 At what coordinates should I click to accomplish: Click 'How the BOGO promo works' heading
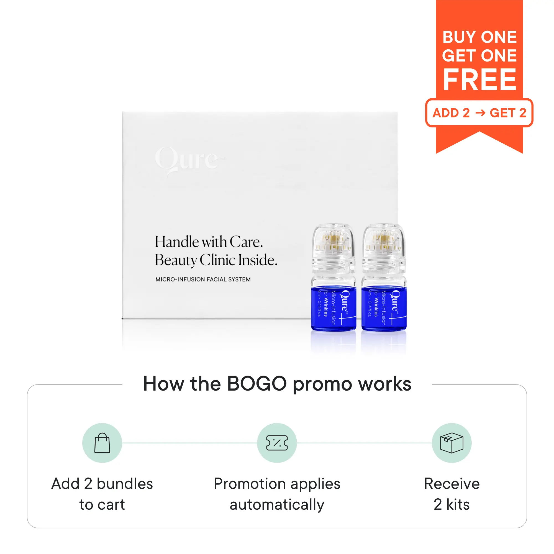coord(277,384)
